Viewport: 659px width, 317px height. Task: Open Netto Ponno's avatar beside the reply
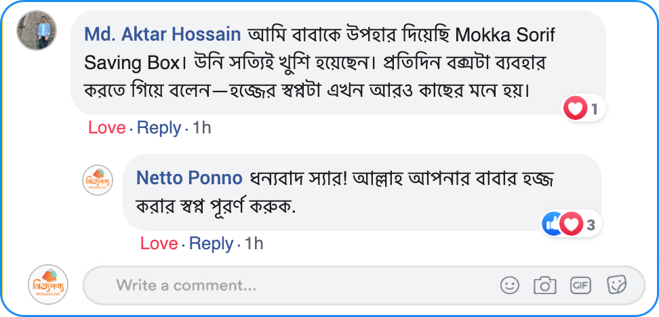coord(98,179)
